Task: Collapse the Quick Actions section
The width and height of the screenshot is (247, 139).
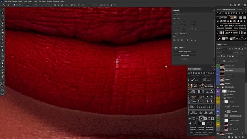Action: (x=173, y=48)
